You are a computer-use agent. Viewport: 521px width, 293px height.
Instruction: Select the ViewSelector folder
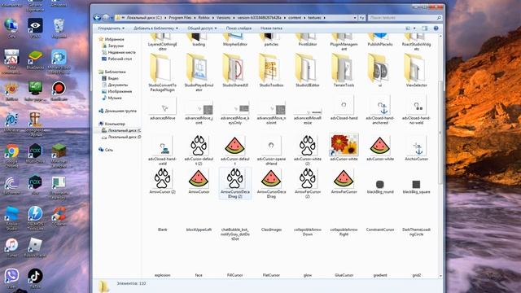pos(416,71)
